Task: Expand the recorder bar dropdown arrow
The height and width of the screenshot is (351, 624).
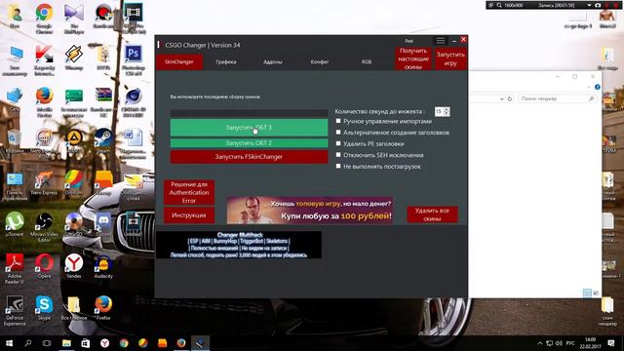Action: (x=589, y=5)
